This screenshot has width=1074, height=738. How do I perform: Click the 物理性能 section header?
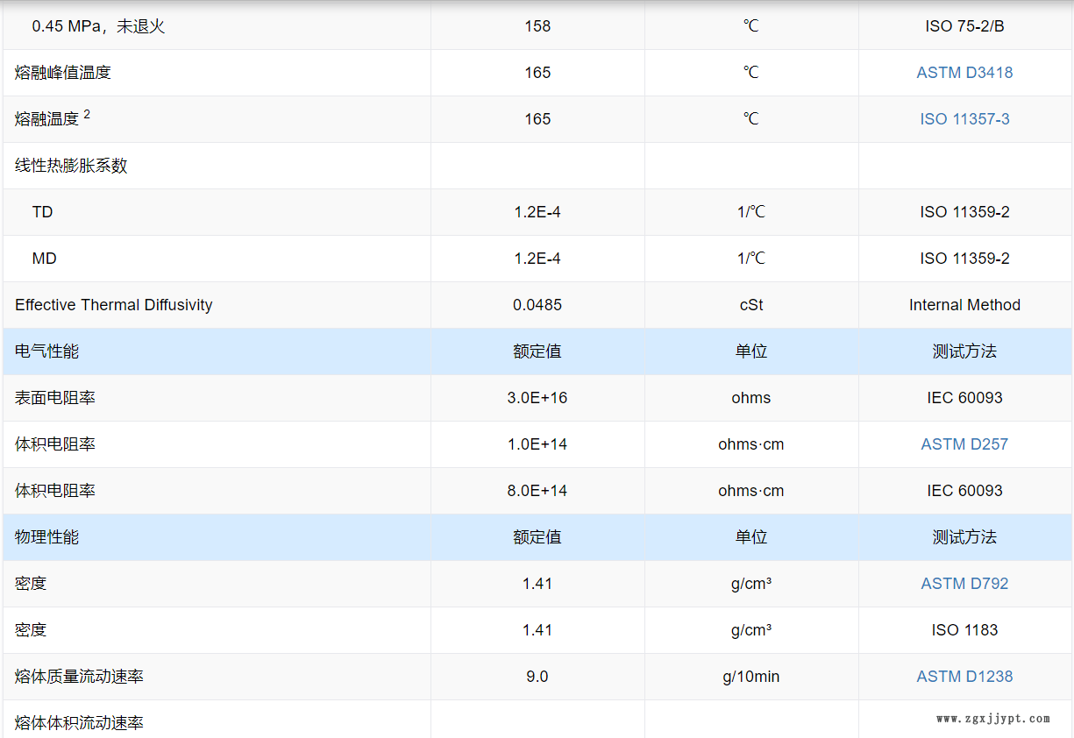(x=46, y=537)
